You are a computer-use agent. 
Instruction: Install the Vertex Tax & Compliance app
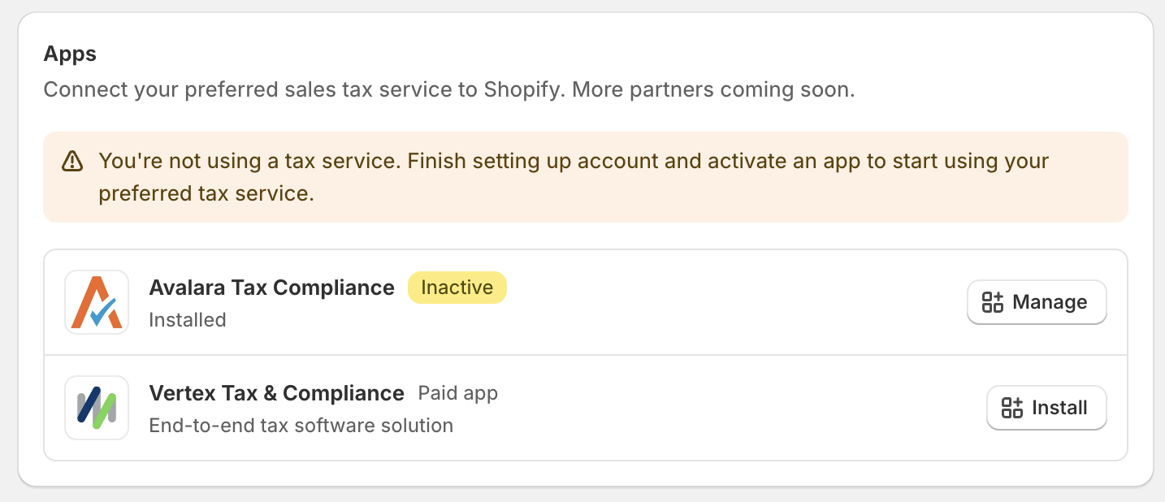[1046, 408]
